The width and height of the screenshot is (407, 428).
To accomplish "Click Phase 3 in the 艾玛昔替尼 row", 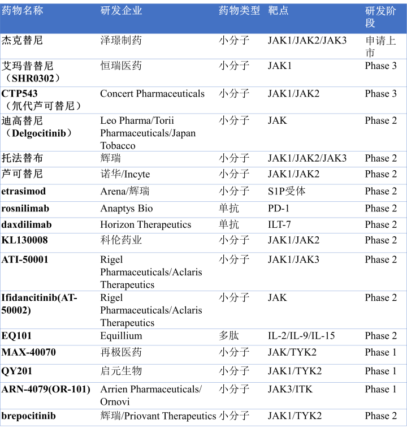I will (x=380, y=66).
